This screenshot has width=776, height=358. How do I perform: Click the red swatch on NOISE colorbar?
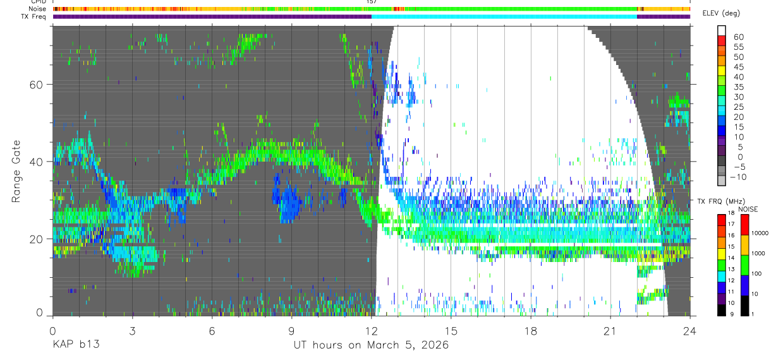(x=744, y=225)
